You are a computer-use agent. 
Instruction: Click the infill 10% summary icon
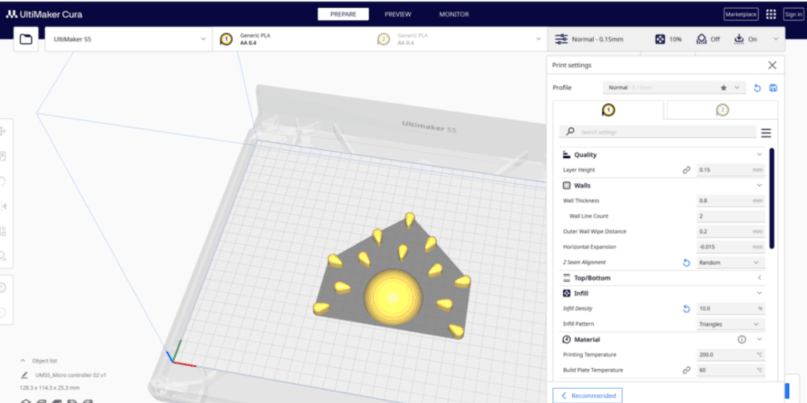click(x=660, y=39)
